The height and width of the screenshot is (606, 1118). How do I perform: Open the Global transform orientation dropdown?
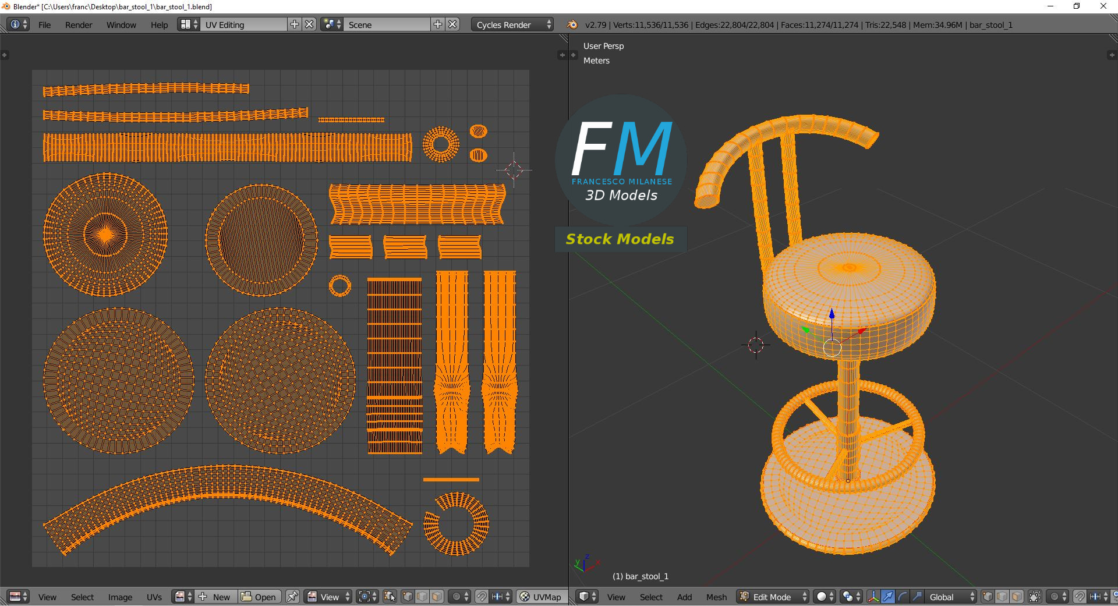(951, 597)
